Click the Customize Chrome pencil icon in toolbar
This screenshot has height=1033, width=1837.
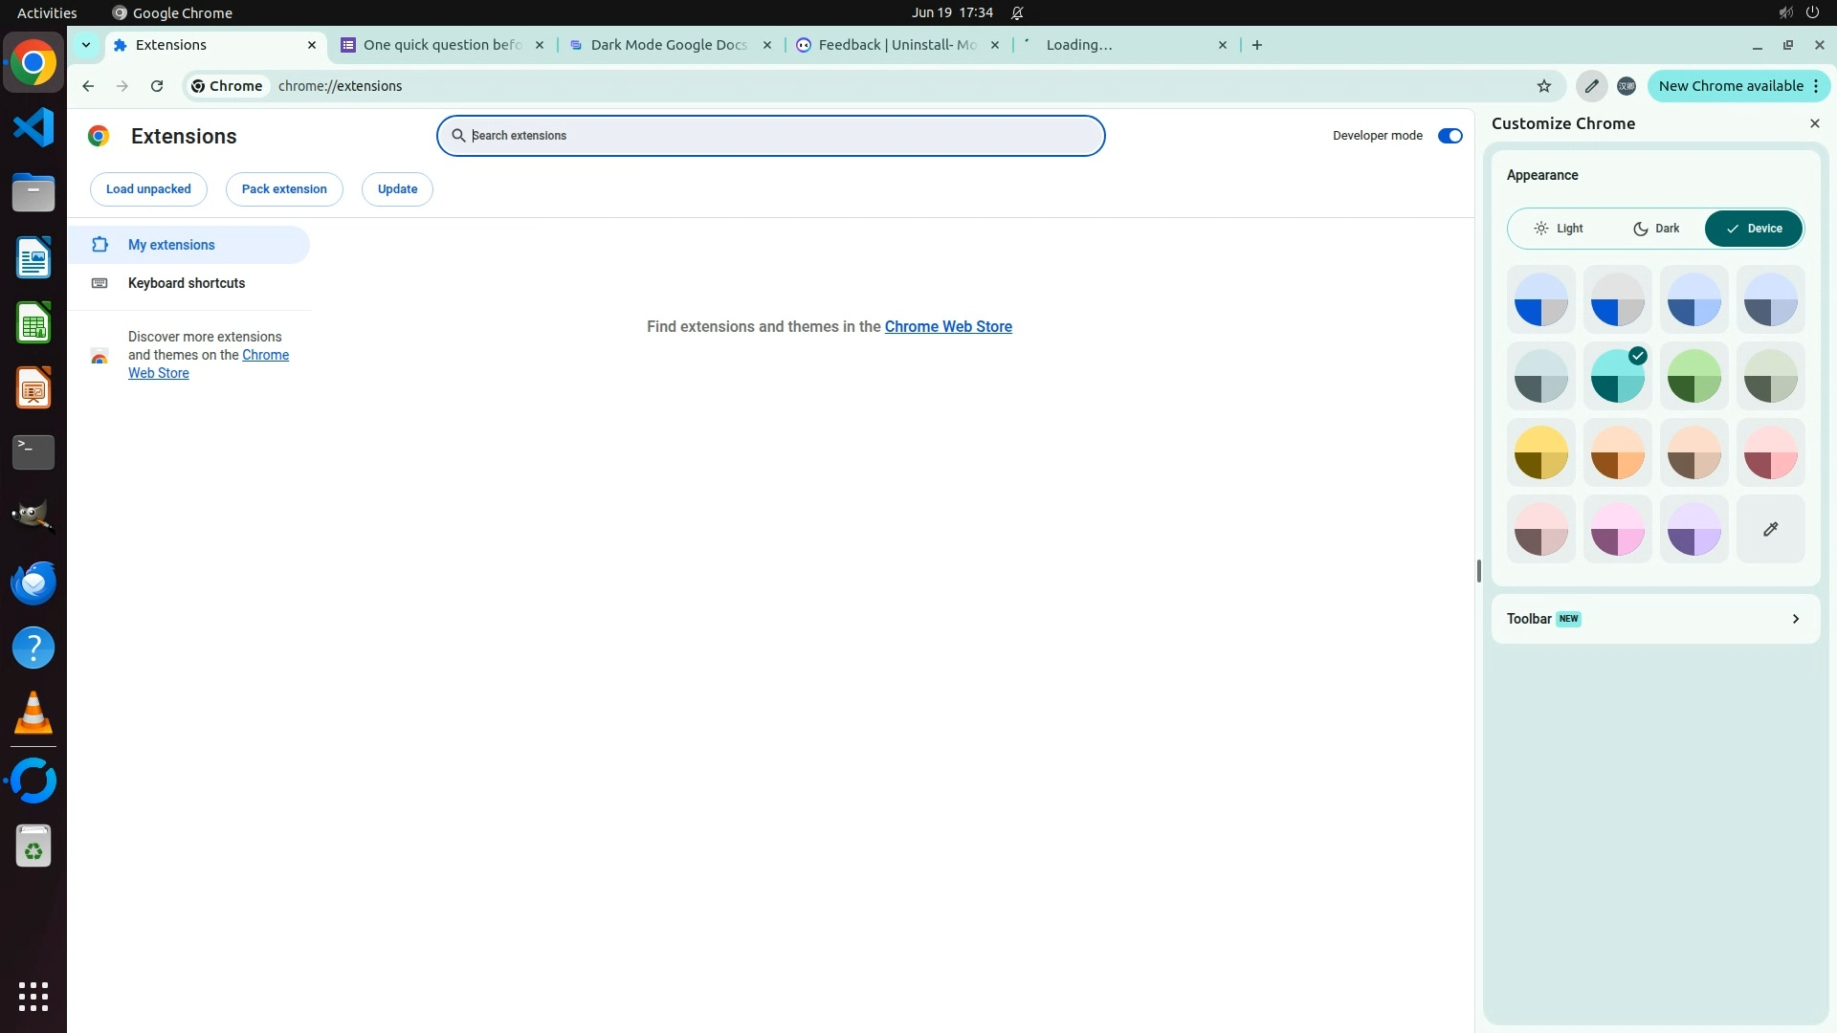pyautogui.click(x=1591, y=86)
